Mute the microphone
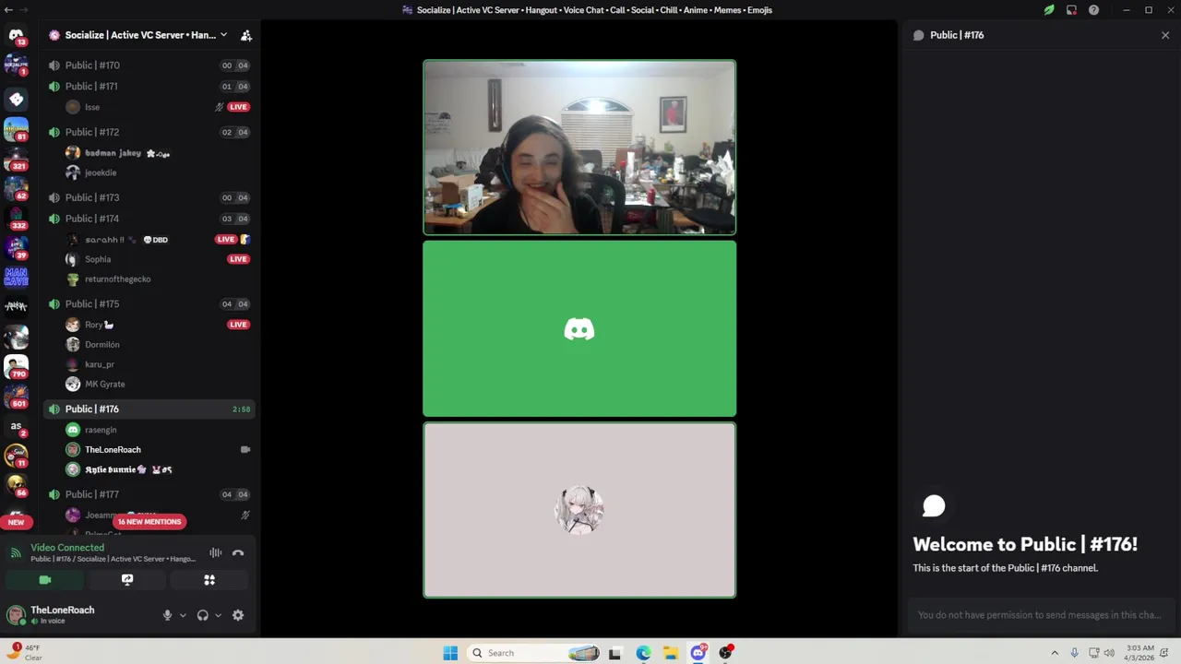This screenshot has width=1181, height=664. (167, 615)
